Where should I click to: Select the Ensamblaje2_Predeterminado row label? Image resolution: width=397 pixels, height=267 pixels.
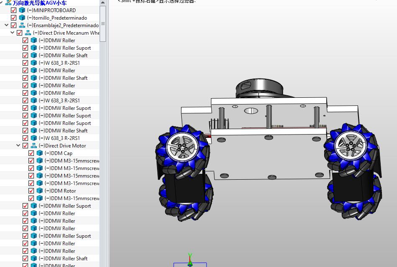pos(63,25)
